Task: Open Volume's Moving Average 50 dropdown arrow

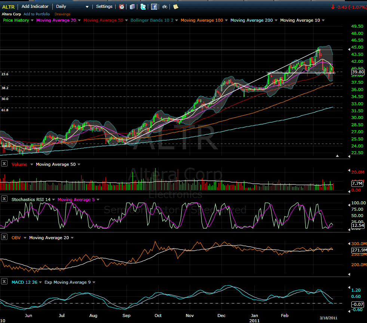Action: tap(79, 164)
